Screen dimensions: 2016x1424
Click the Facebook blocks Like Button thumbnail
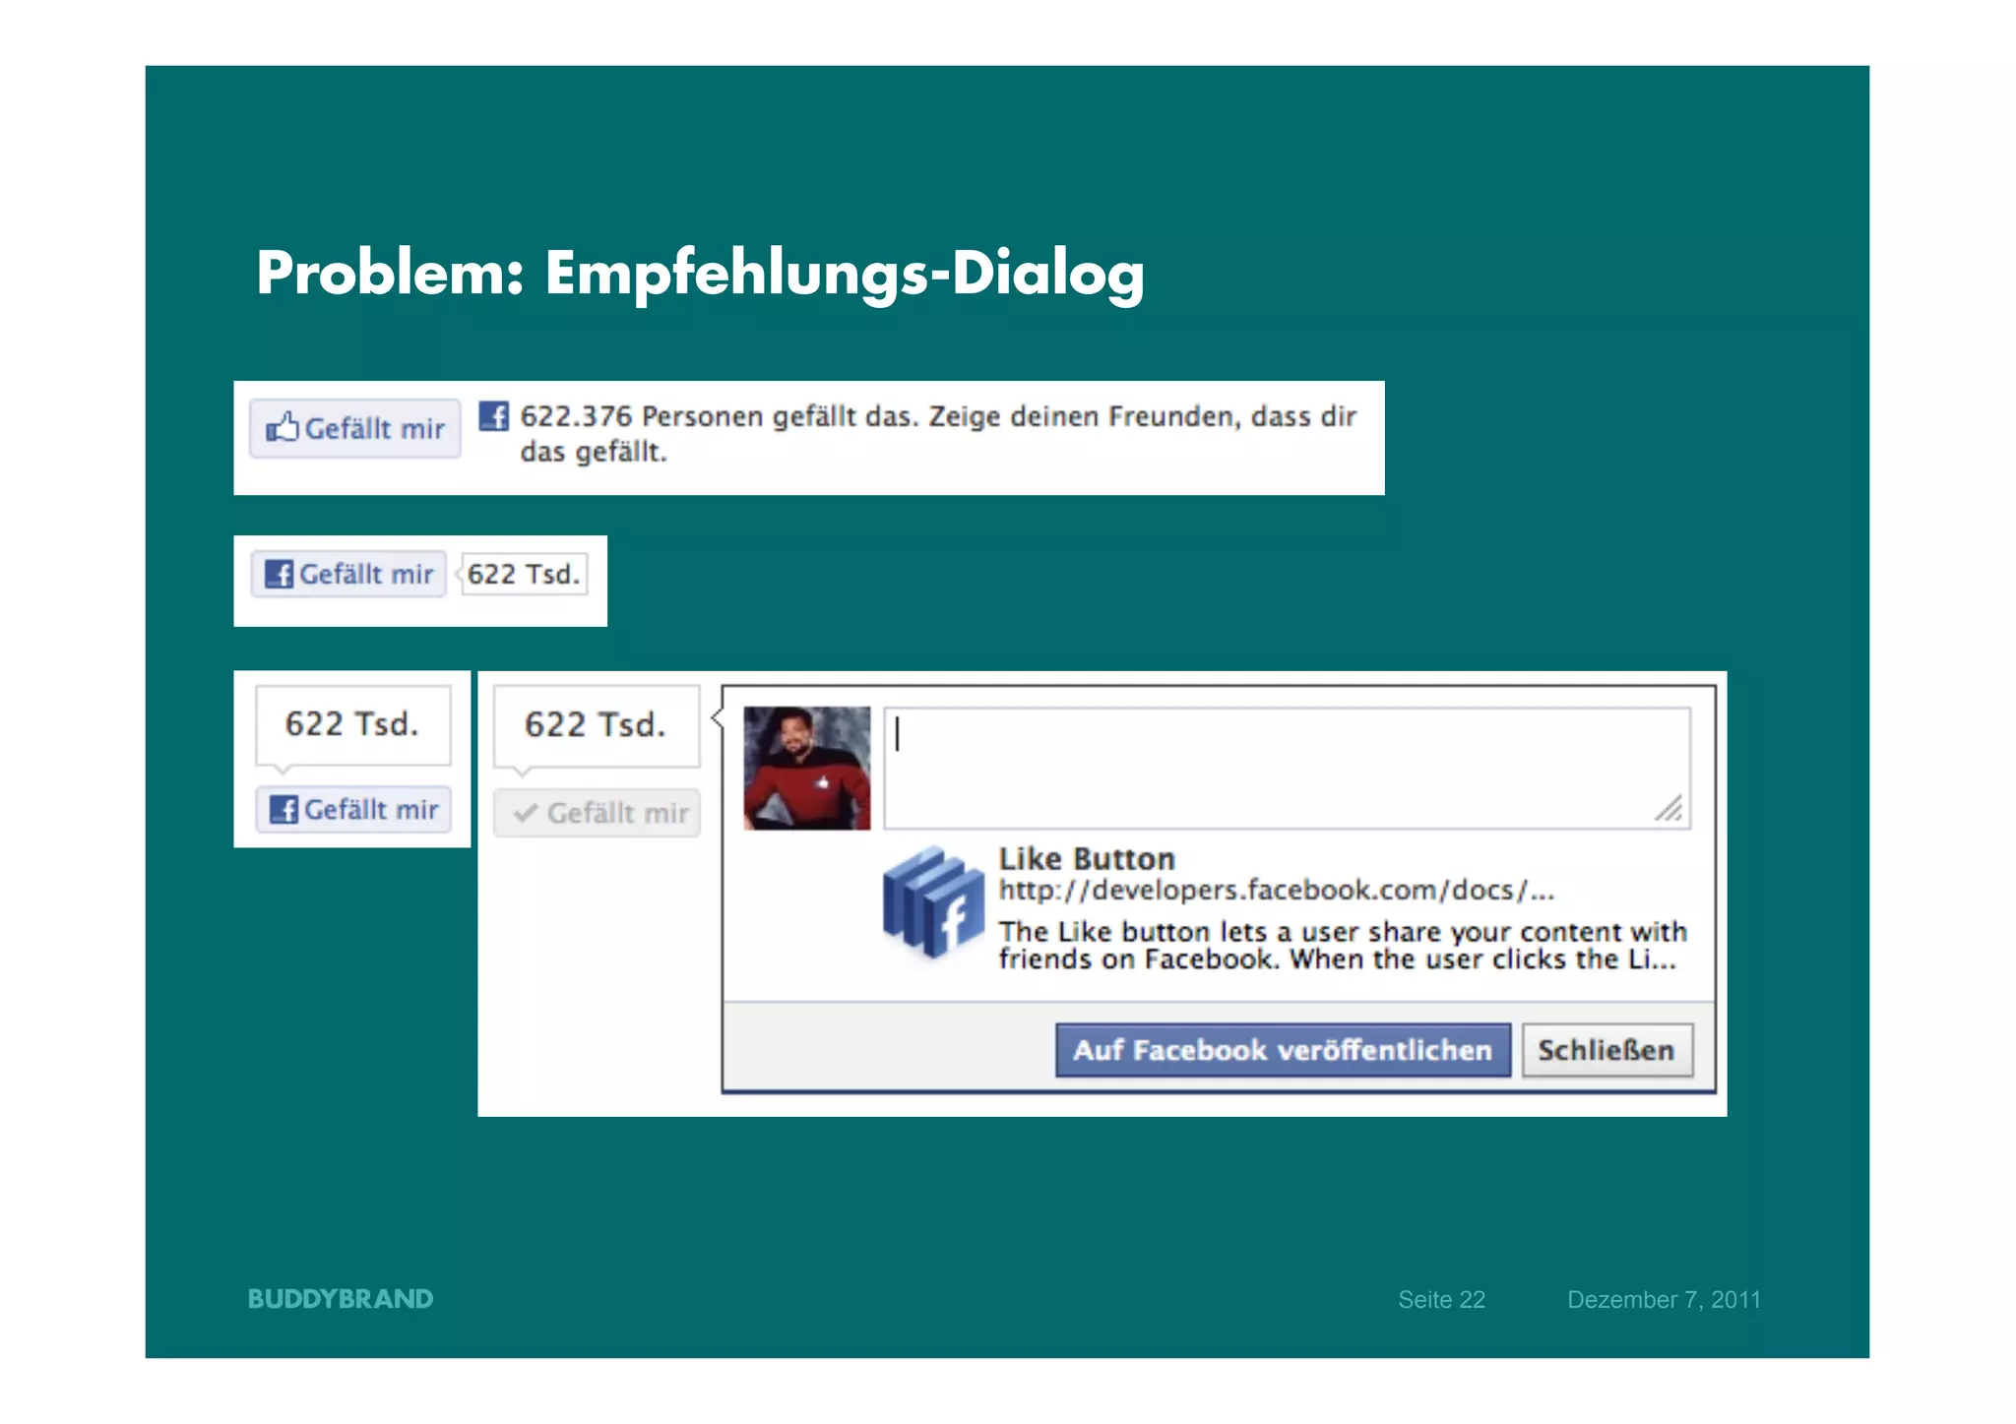[x=933, y=902]
